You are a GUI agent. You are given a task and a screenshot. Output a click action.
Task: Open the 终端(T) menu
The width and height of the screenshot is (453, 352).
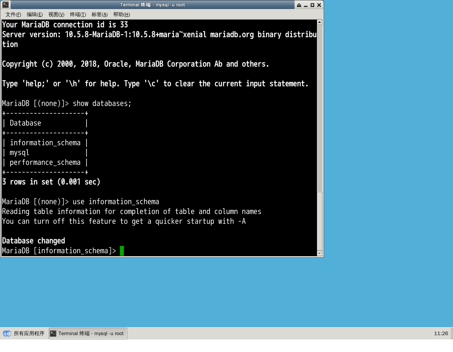coord(78,15)
